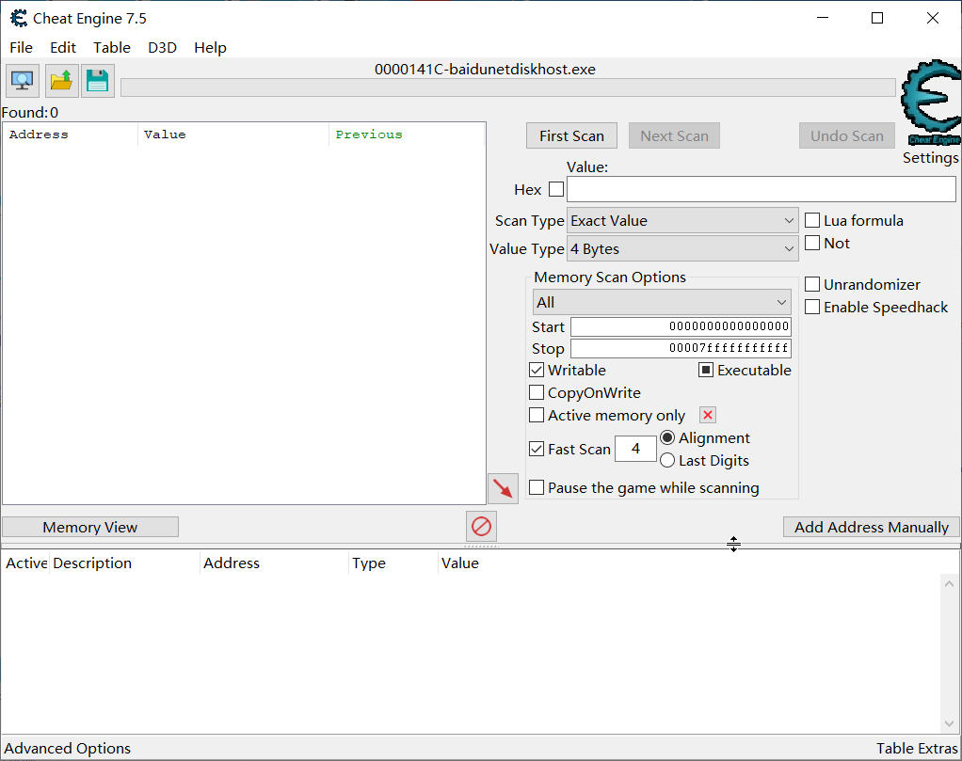
Task: Click the Next Scan button
Action: click(674, 136)
